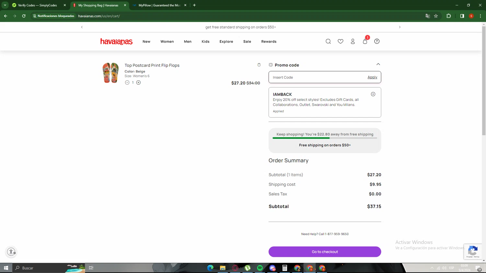Switch to Verify Codes SimplyCodes tab
This screenshot has height=273, width=486.
pos(38,5)
